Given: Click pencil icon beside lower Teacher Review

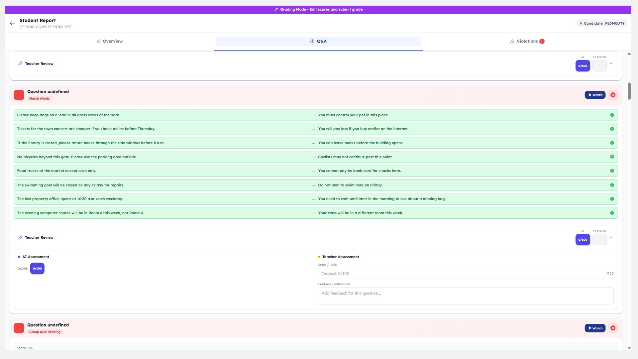Looking at the screenshot, I should point(20,237).
